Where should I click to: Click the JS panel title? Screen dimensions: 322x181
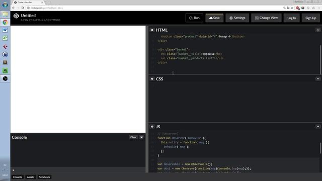tap(158, 127)
